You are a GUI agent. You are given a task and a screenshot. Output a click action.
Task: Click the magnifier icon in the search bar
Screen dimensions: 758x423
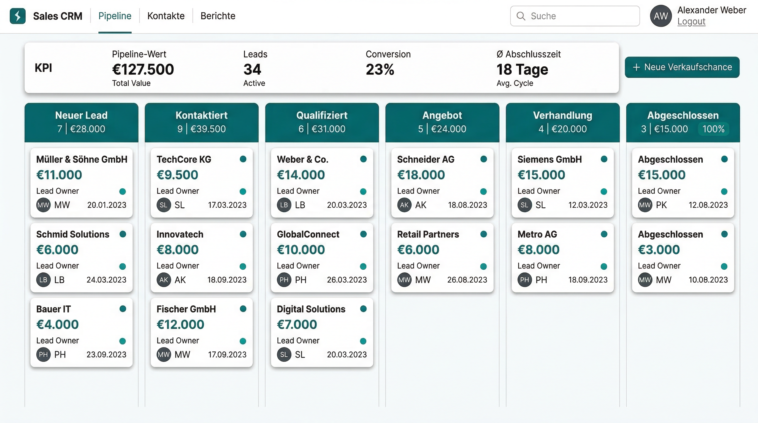(x=521, y=16)
